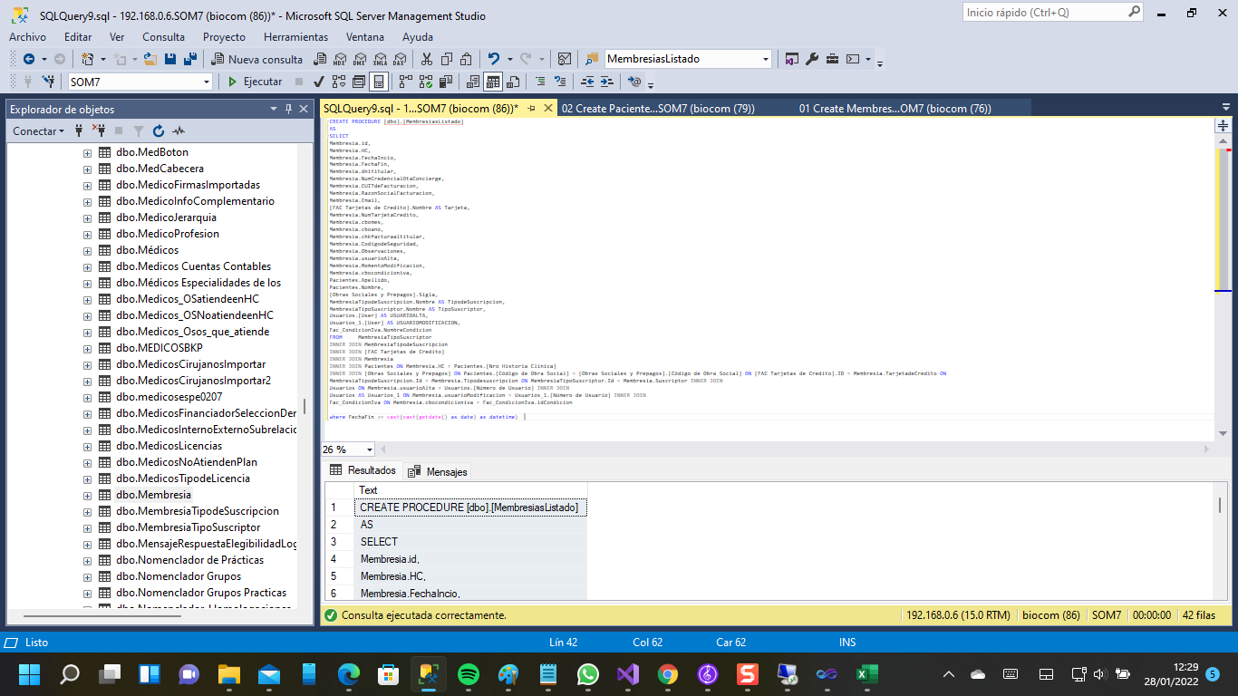Start a new MDX query
Screen dimensions: 1238x696
point(339,59)
